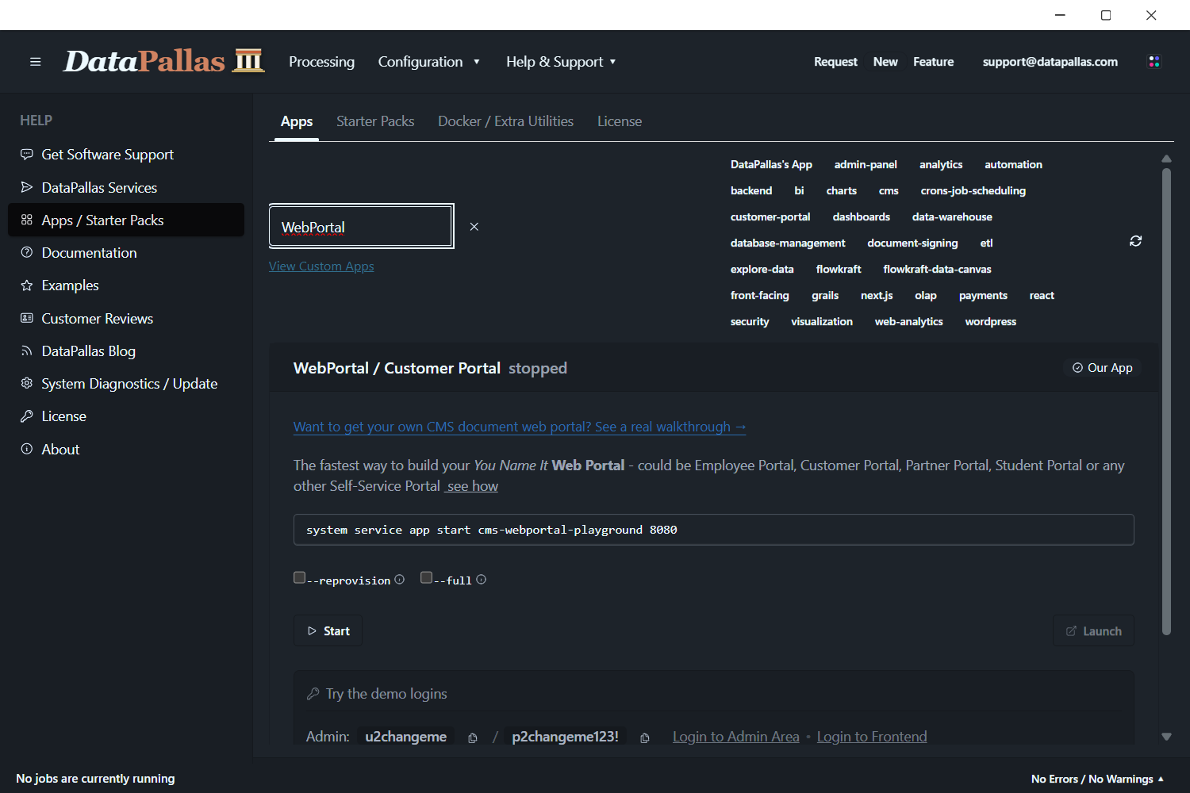Open Get Software Support in sidebar

(126, 155)
